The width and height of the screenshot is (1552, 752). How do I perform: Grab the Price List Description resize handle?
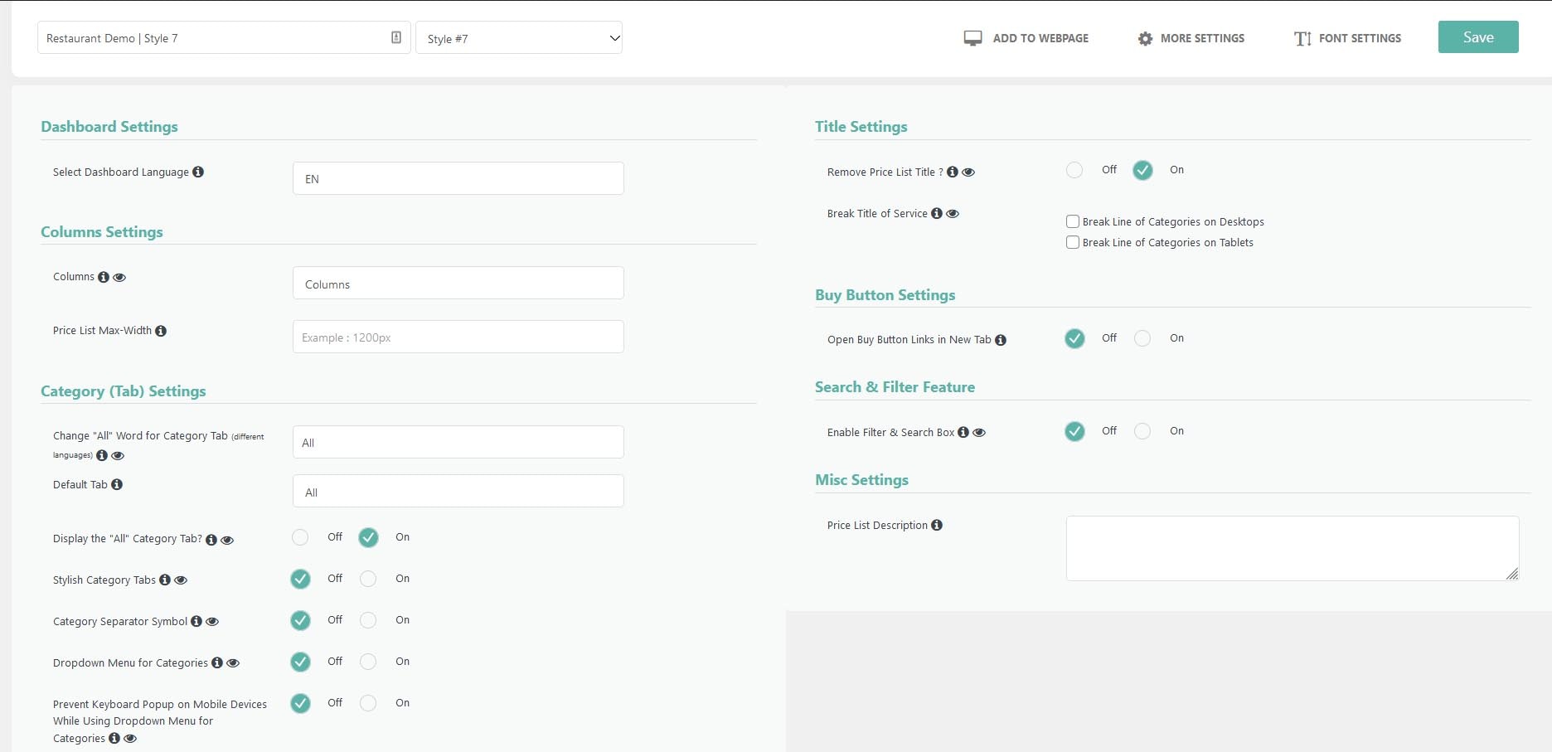(x=1512, y=574)
